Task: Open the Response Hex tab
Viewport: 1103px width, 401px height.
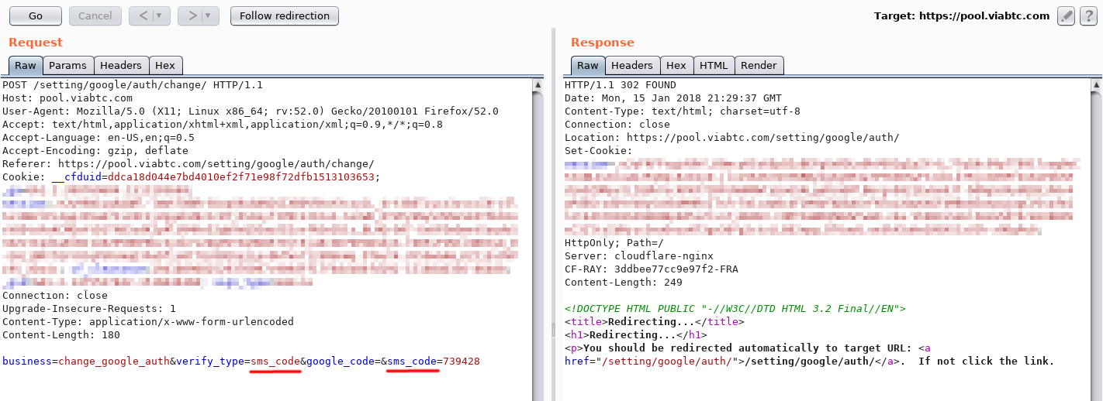Action: click(676, 66)
